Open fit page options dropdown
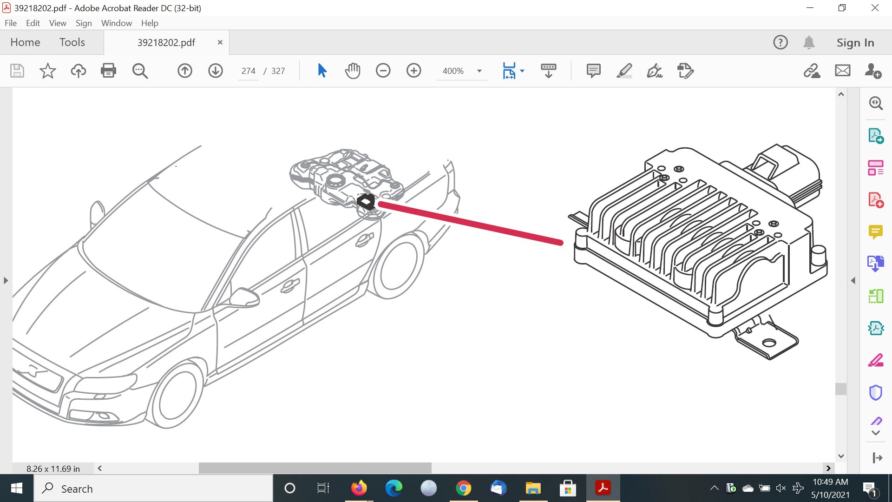This screenshot has height=502, width=892. tap(522, 71)
